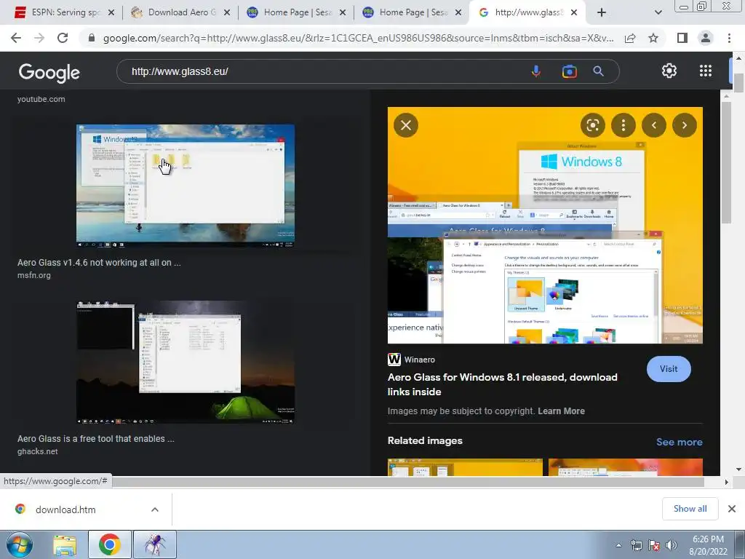Visit the Winaero page
Screen dimensions: 745x559
pos(669,369)
